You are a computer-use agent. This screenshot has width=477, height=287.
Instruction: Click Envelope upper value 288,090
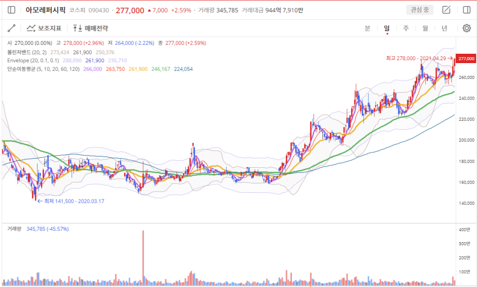click(72, 61)
